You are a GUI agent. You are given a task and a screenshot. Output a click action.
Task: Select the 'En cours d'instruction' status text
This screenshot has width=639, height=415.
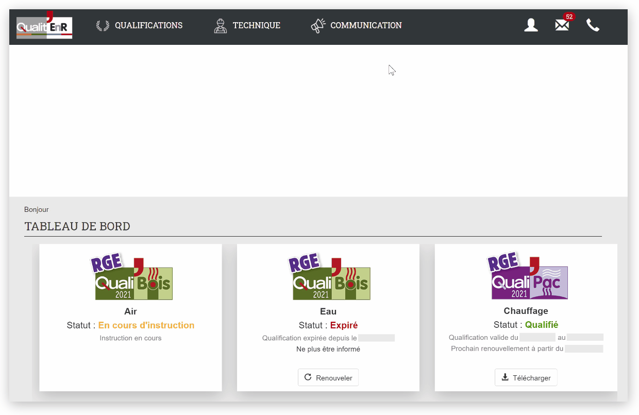pyautogui.click(x=146, y=325)
